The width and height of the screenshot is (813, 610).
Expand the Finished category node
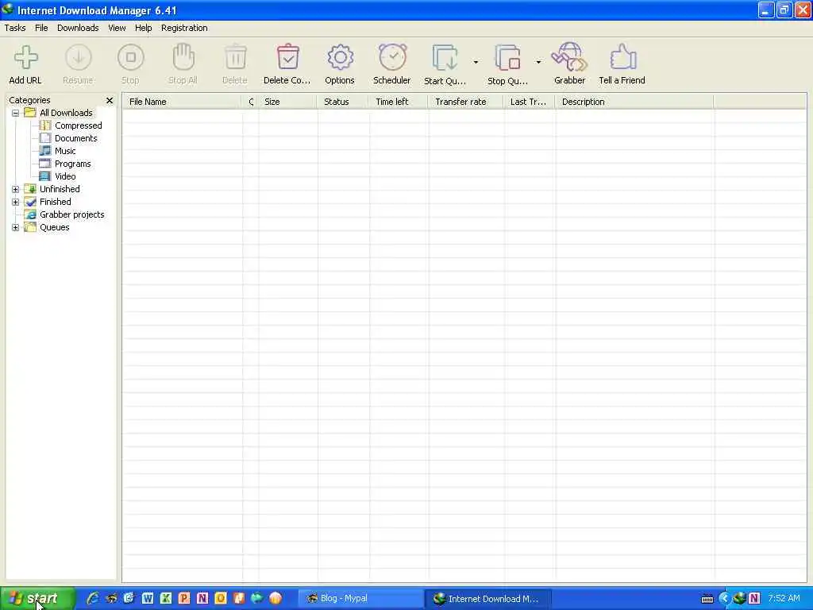point(16,203)
